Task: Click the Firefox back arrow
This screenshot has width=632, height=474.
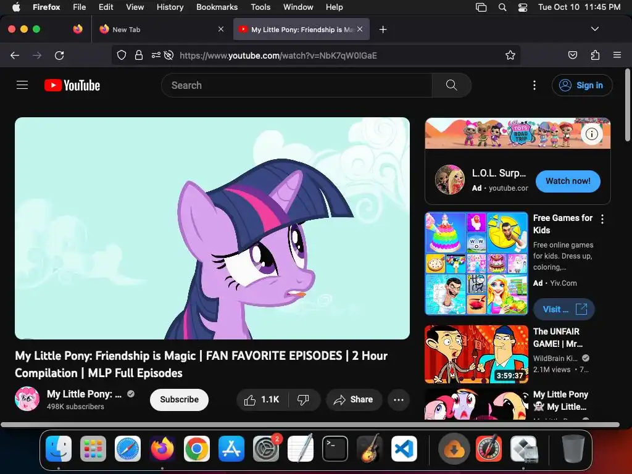Action: point(15,55)
